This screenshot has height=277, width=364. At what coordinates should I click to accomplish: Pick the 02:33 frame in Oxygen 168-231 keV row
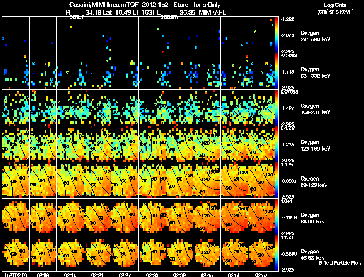[x=152, y=107]
